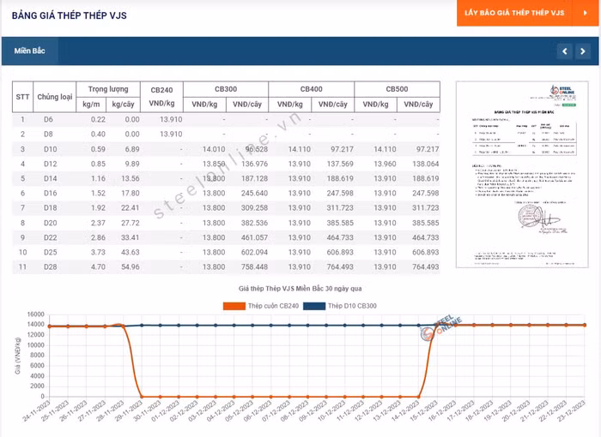The width and height of the screenshot is (601, 437).
Task: Click the CB300 column header
Action: (225, 89)
